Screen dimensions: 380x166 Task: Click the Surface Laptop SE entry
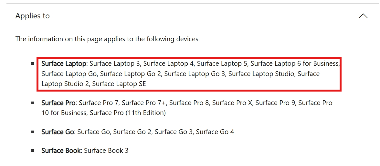point(119,84)
